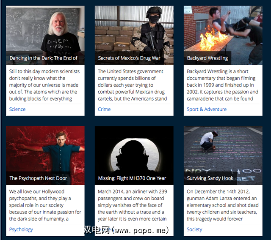Image resolution: width=271 pixels, height=240 pixels.
Task: Open the Surviving Sandy Hook thumbnail
Action: click(x=223, y=155)
